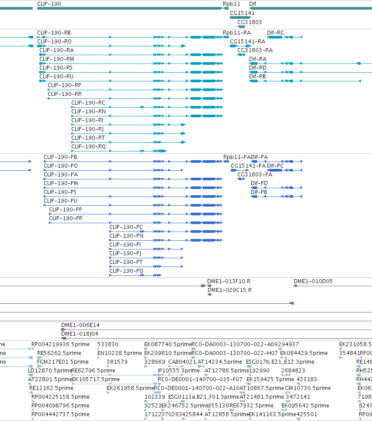Select protein CLIP-190-PC
Screen dimensions: 372x421
tap(166, 232)
